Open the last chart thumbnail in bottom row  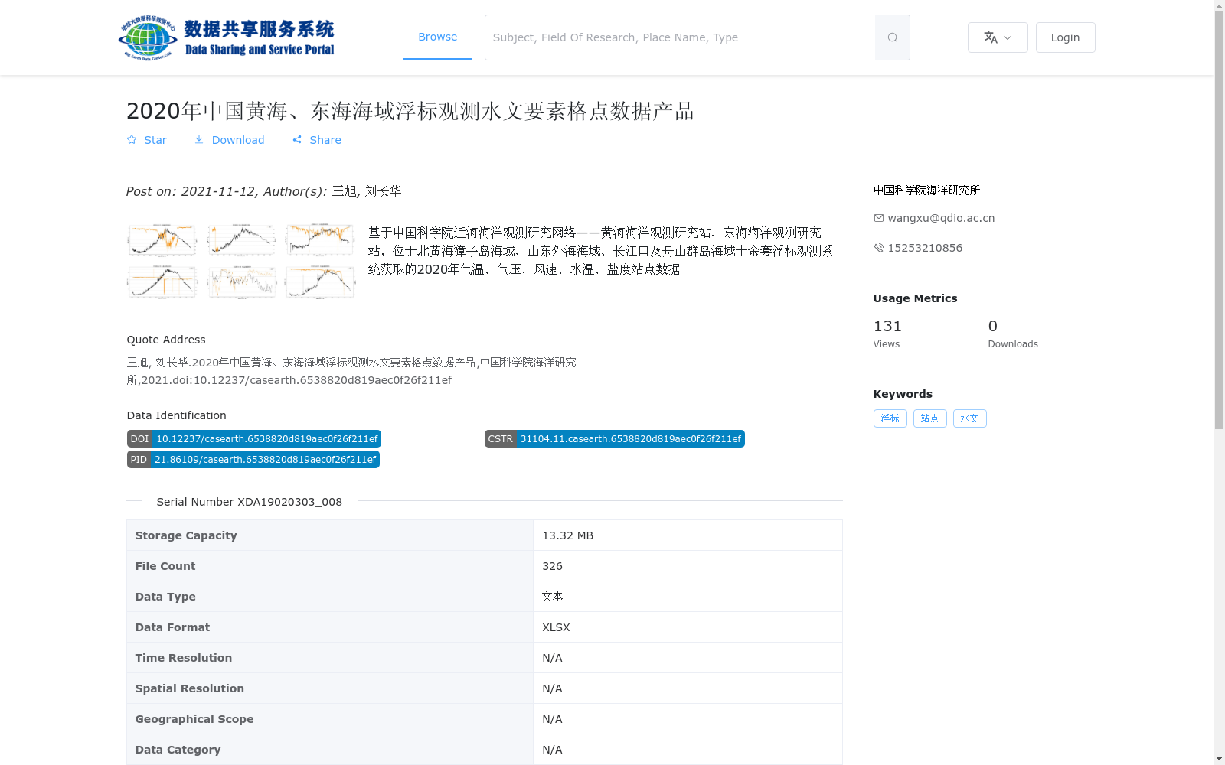tap(320, 282)
